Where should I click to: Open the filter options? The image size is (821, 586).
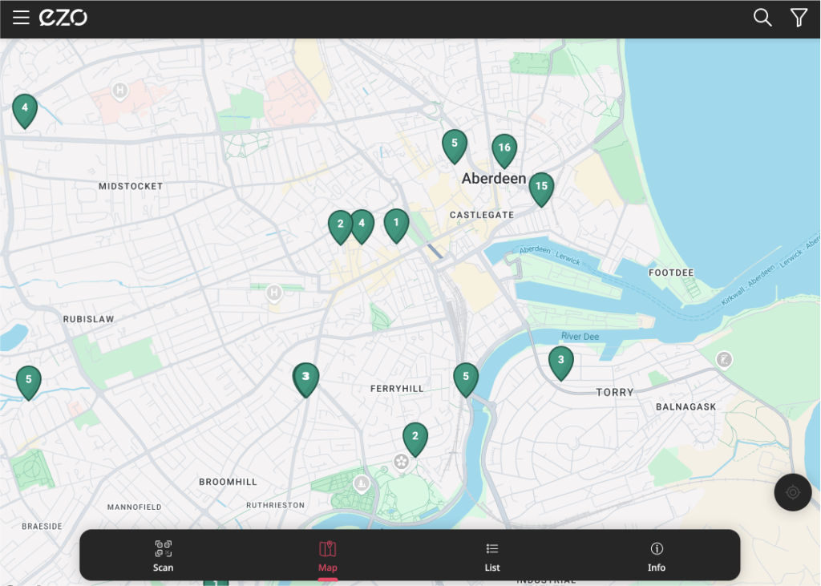coord(799,18)
